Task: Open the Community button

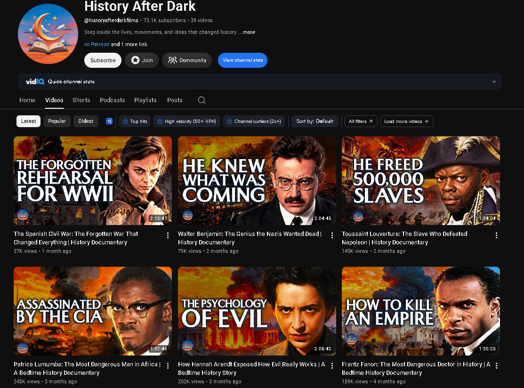Action: (x=187, y=60)
